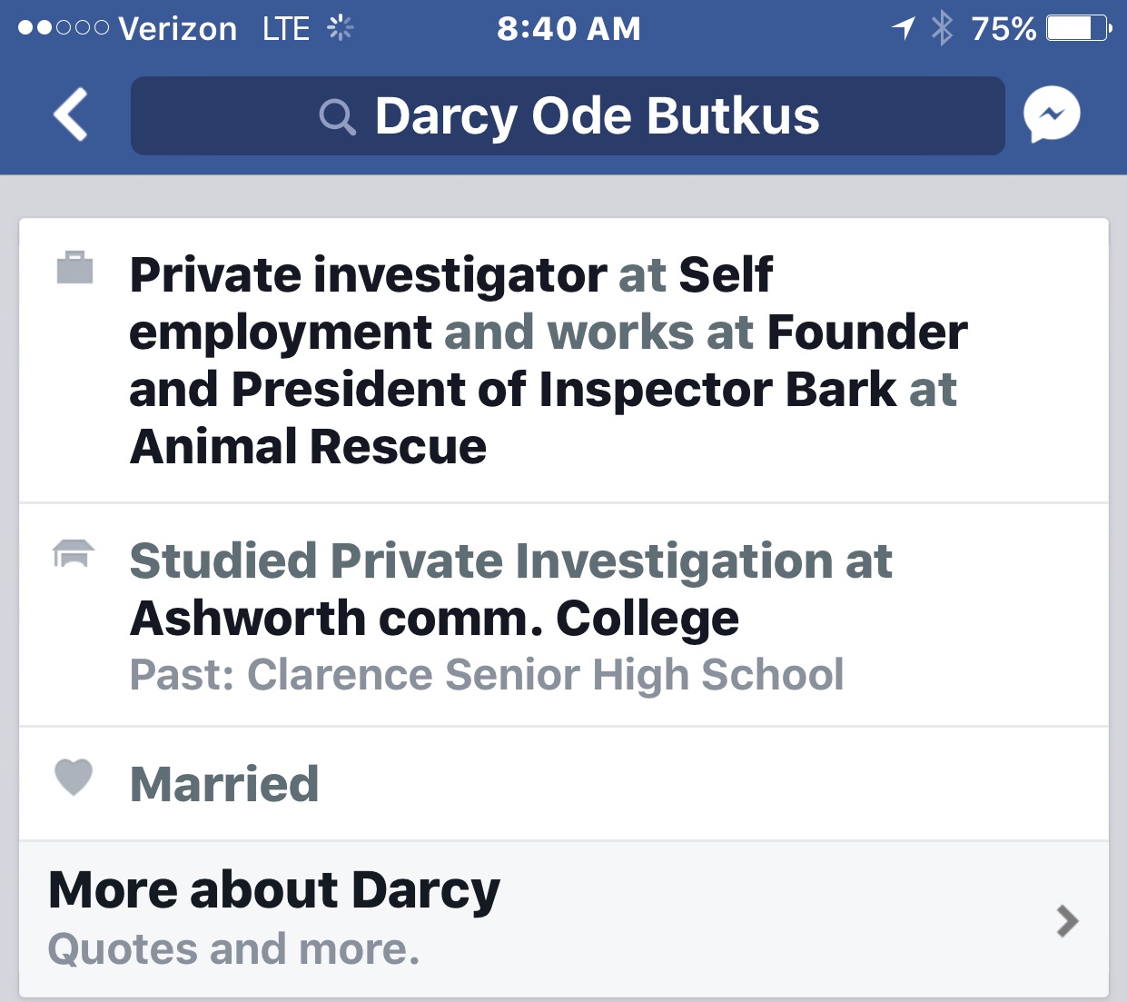Viewport: 1127px width, 1002px height.
Task: Tap the briefcase work icon
Action: point(74,268)
